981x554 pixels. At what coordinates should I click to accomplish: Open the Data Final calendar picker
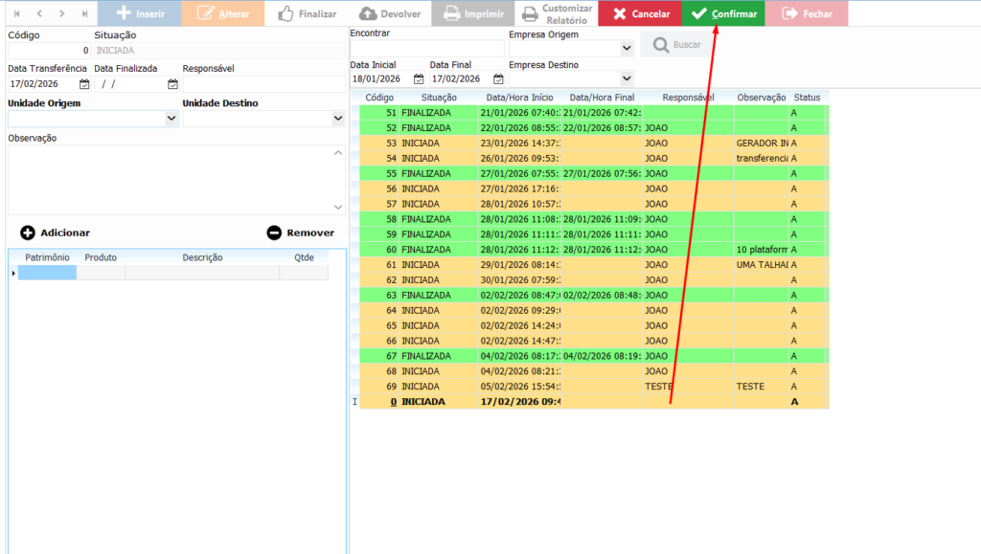click(x=498, y=79)
